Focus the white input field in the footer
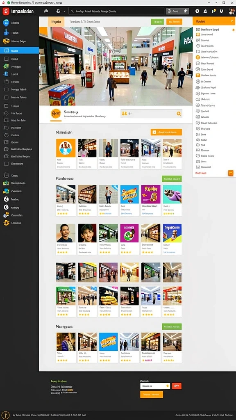 [x=155, y=386]
